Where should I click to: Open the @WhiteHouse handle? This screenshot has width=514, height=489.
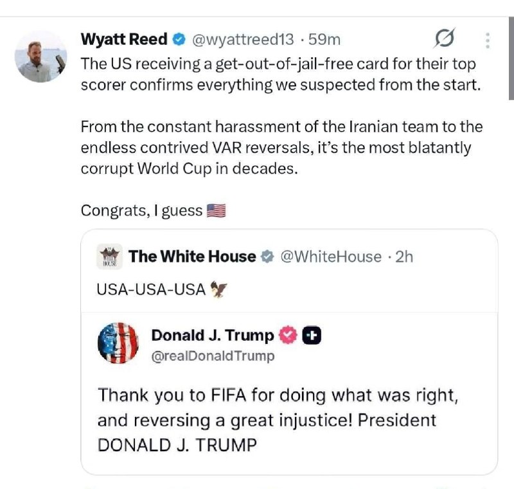pos(331,257)
